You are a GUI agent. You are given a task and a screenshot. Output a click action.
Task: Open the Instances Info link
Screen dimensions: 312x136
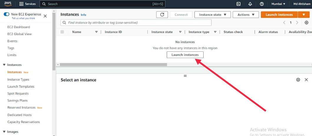point(83,15)
